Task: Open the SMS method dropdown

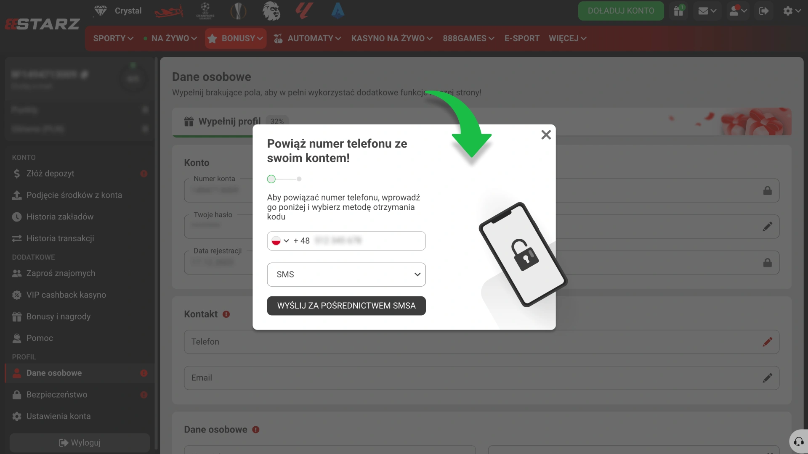Action: (346, 275)
